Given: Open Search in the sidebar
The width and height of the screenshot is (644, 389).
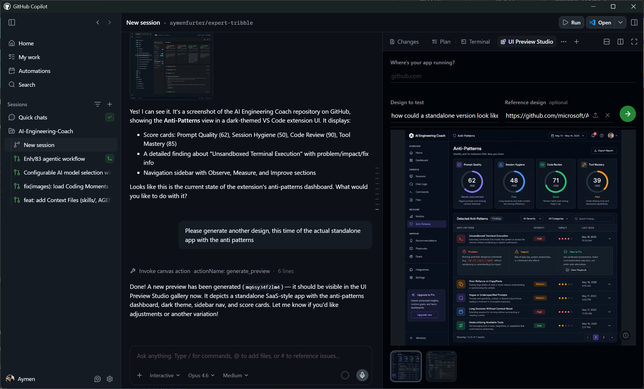Looking at the screenshot, I should (x=61, y=85).
